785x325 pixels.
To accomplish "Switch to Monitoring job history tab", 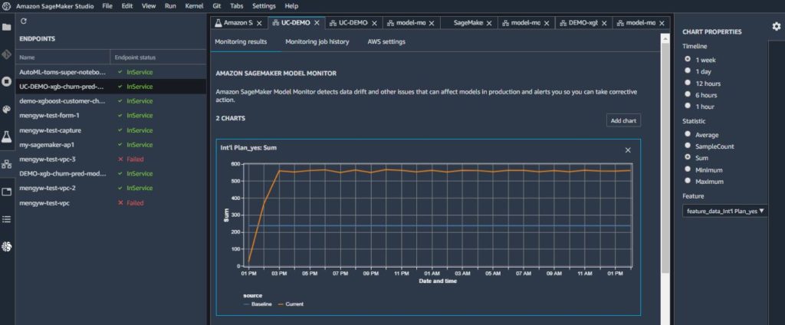I will [x=317, y=41].
